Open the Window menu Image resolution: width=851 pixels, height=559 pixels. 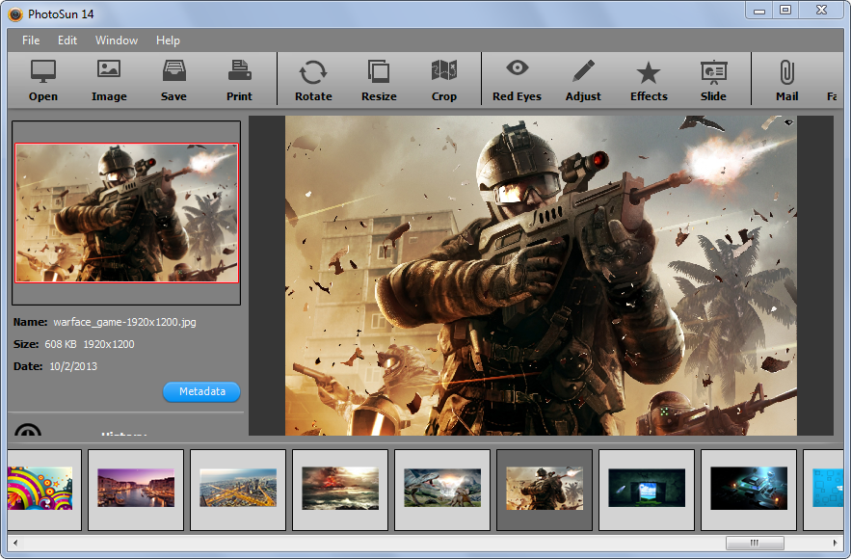117,40
